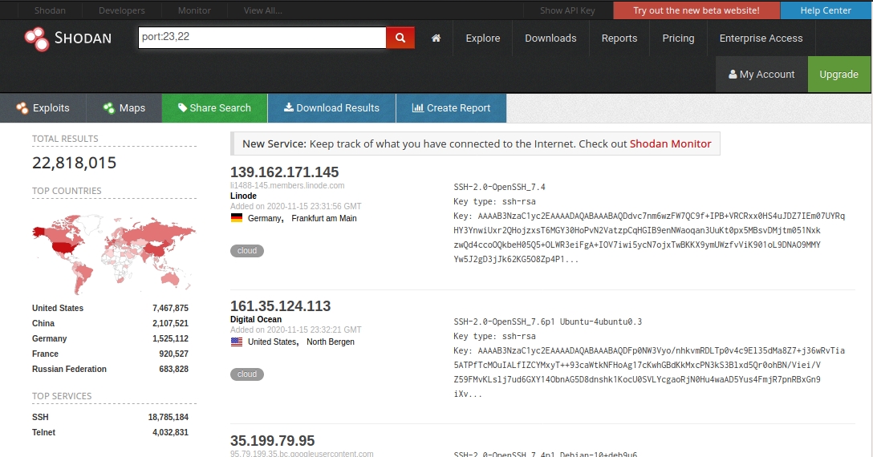Open Shodan Maps
Image resolution: width=873 pixels, height=457 pixels.
[124, 108]
